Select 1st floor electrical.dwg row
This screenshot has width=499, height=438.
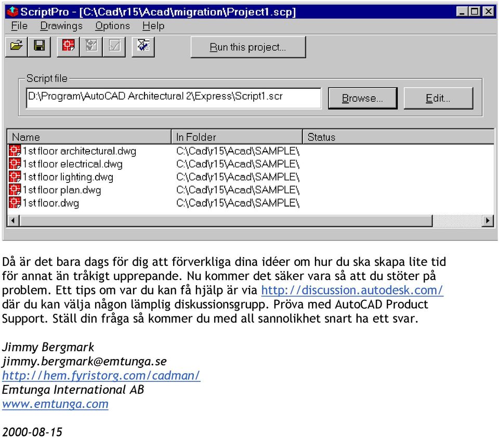pos(251,164)
